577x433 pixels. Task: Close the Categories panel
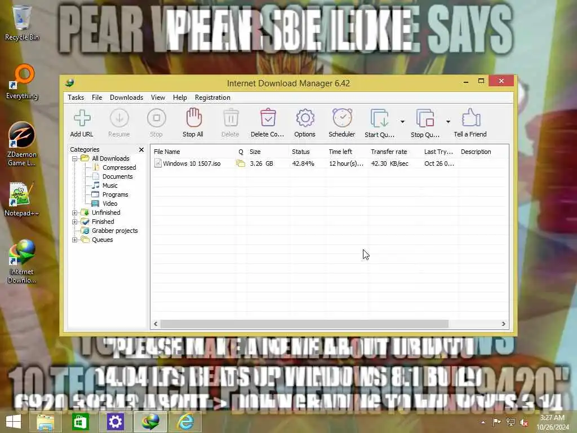pyautogui.click(x=141, y=149)
